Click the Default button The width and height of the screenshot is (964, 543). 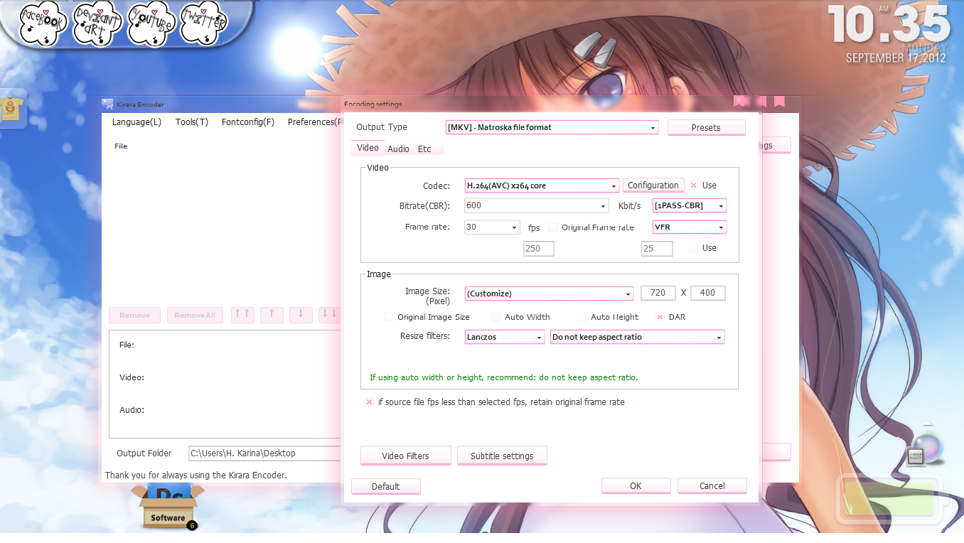(386, 486)
